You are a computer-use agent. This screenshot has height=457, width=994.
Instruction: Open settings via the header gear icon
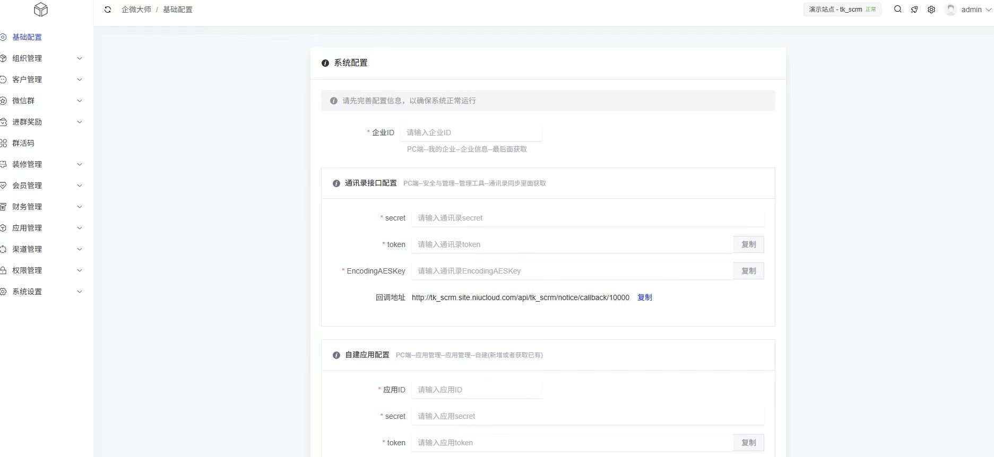click(x=931, y=10)
